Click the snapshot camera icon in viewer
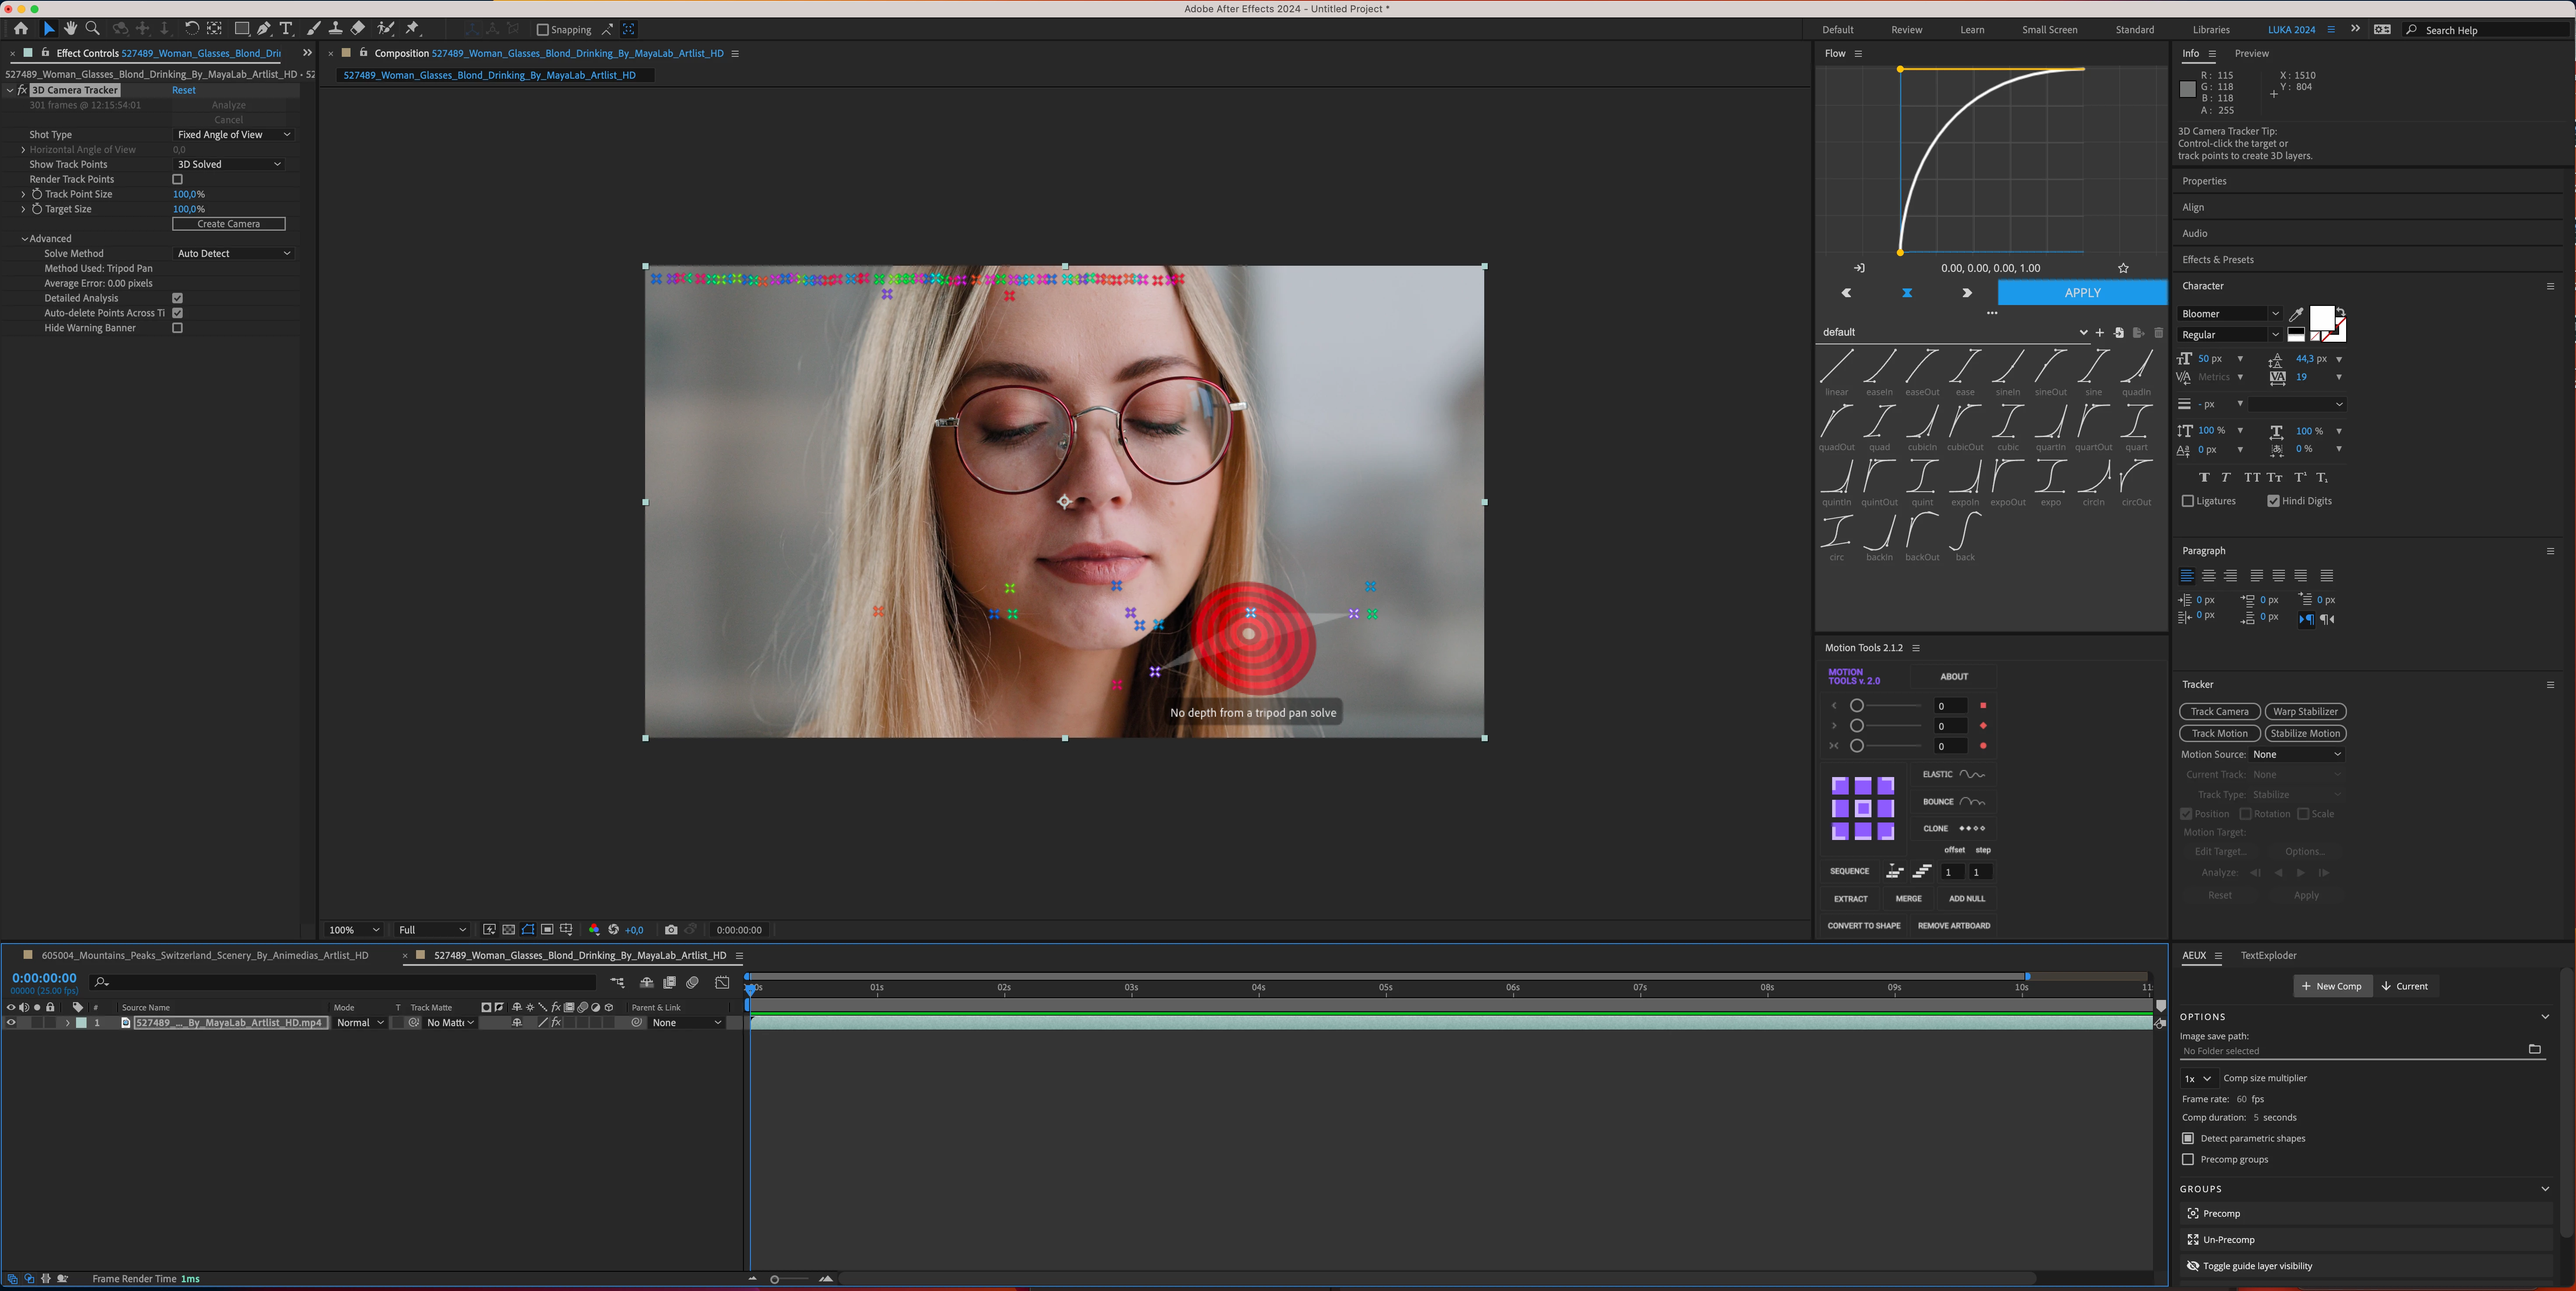Viewport: 2576px width, 1291px height. pyautogui.click(x=671, y=930)
